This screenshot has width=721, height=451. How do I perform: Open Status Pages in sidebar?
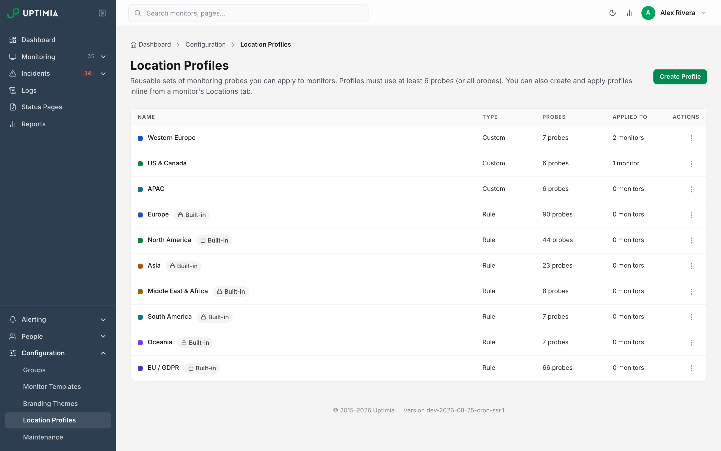click(x=58, y=107)
